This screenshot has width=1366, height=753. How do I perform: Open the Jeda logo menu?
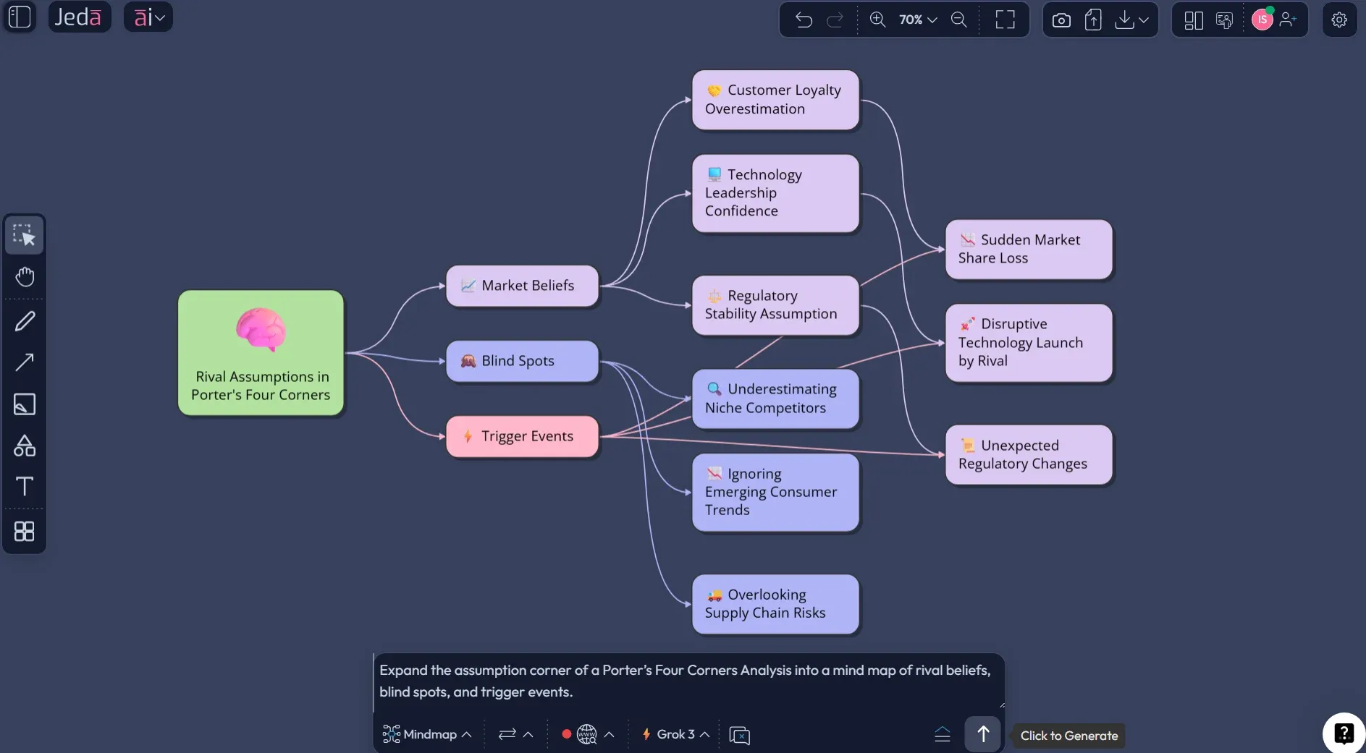79,17
